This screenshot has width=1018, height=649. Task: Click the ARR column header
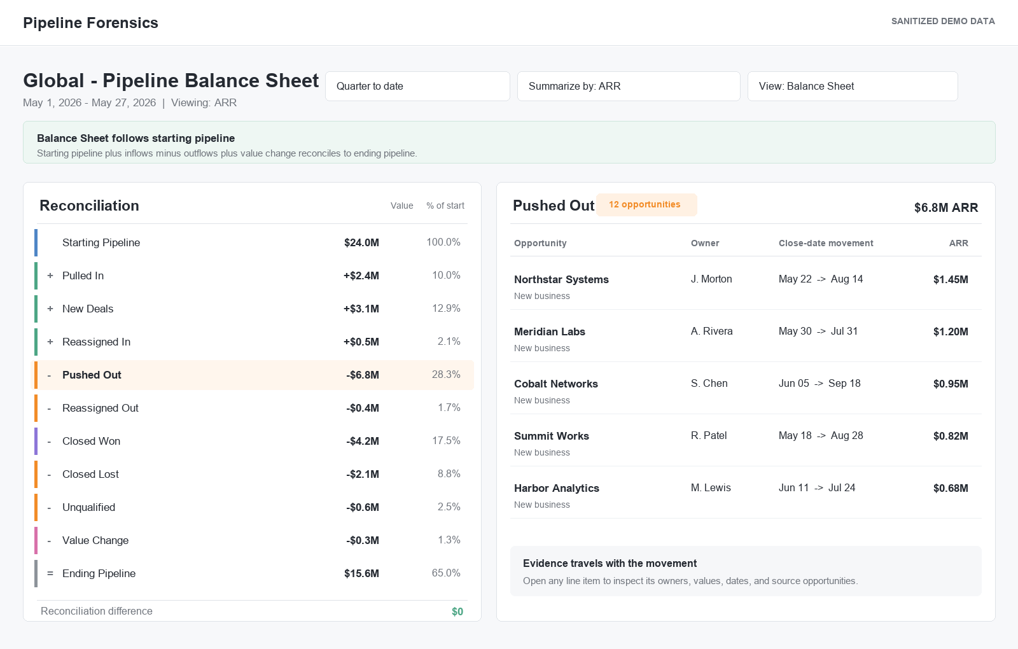959,243
